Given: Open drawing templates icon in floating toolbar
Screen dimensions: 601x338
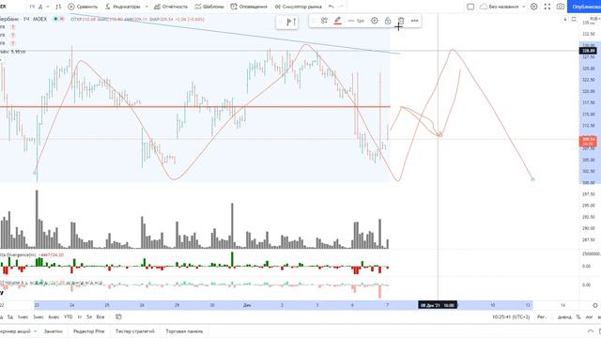Looking at the screenshot, I should click(324, 21).
